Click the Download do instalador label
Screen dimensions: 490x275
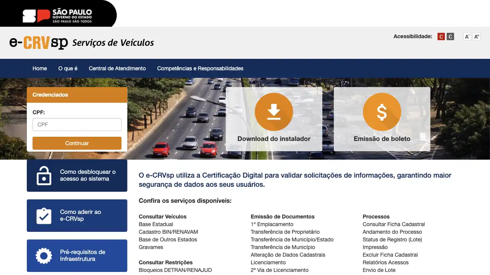pos(274,139)
